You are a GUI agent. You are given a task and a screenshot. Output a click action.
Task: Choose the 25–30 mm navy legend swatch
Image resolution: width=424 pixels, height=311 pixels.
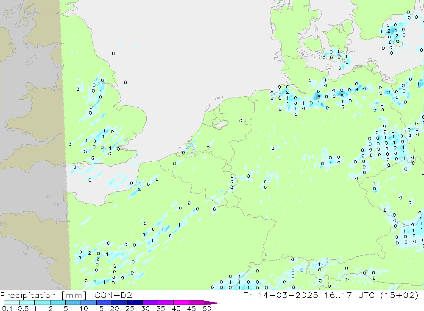[135, 303]
